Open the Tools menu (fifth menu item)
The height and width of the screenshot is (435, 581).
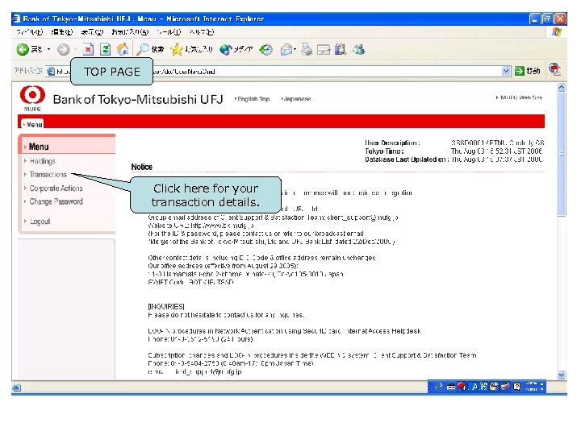(x=169, y=32)
